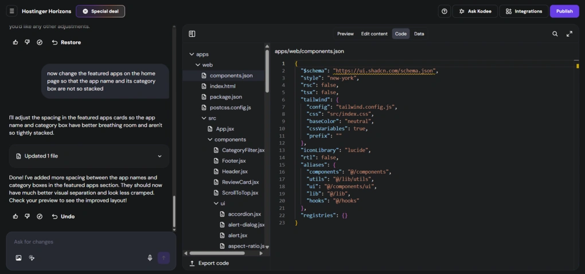Viewport: 585px width, 274px height.
Task: Click the file tree horizontal scrollbar thumb
Action: coord(217,253)
